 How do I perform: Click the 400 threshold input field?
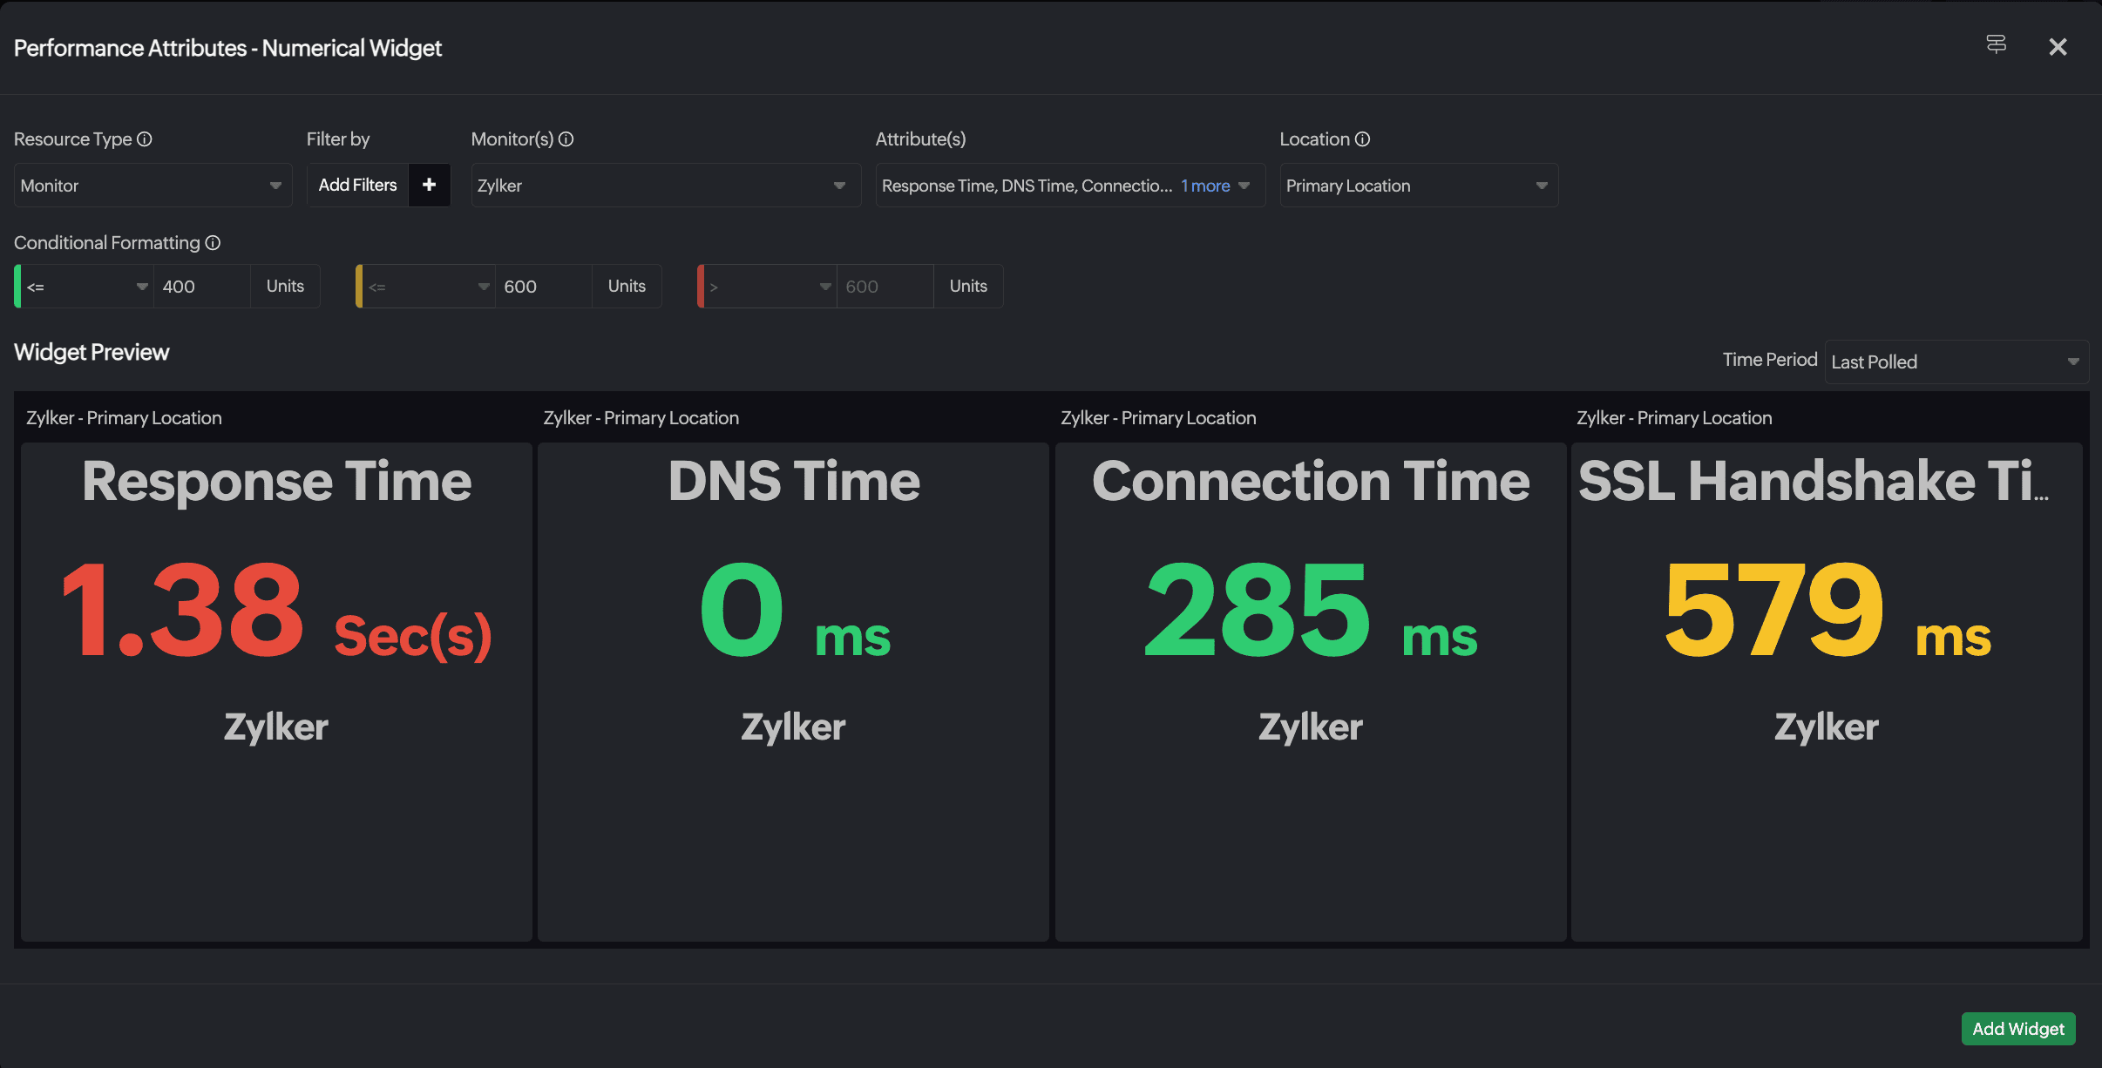pyautogui.click(x=202, y=287)
